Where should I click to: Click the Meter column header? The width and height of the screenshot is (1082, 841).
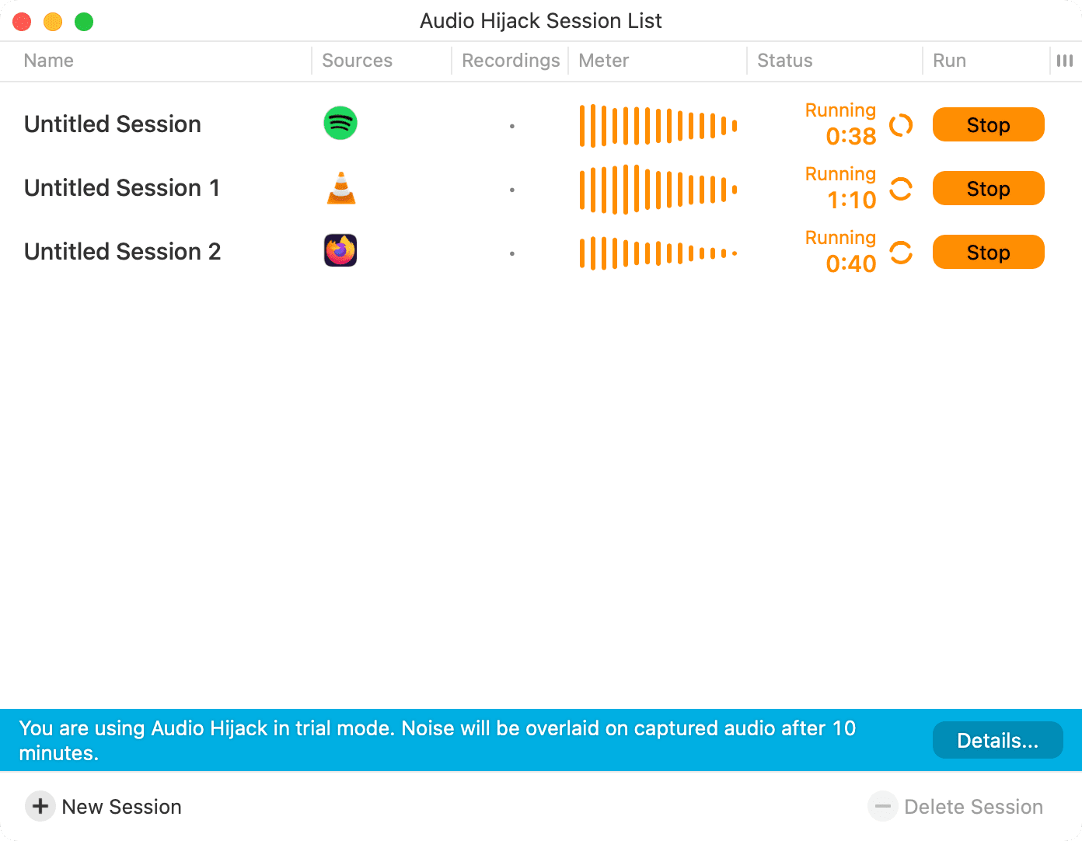pos(604,61)
